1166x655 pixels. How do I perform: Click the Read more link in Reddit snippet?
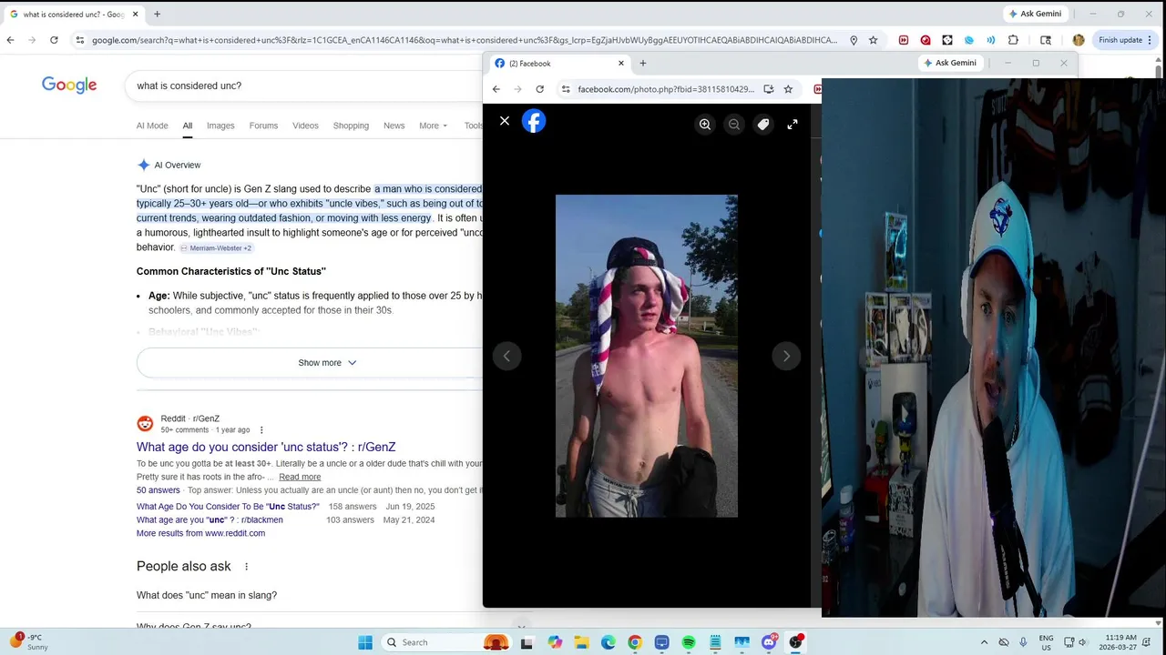[x=300, y=477]
